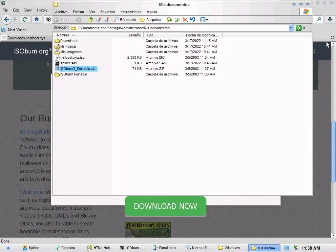Click the Apple start icon in taskbar

8,248
